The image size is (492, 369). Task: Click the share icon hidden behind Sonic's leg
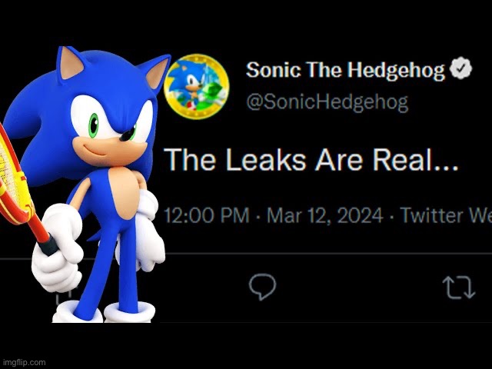tap(67, 295)
